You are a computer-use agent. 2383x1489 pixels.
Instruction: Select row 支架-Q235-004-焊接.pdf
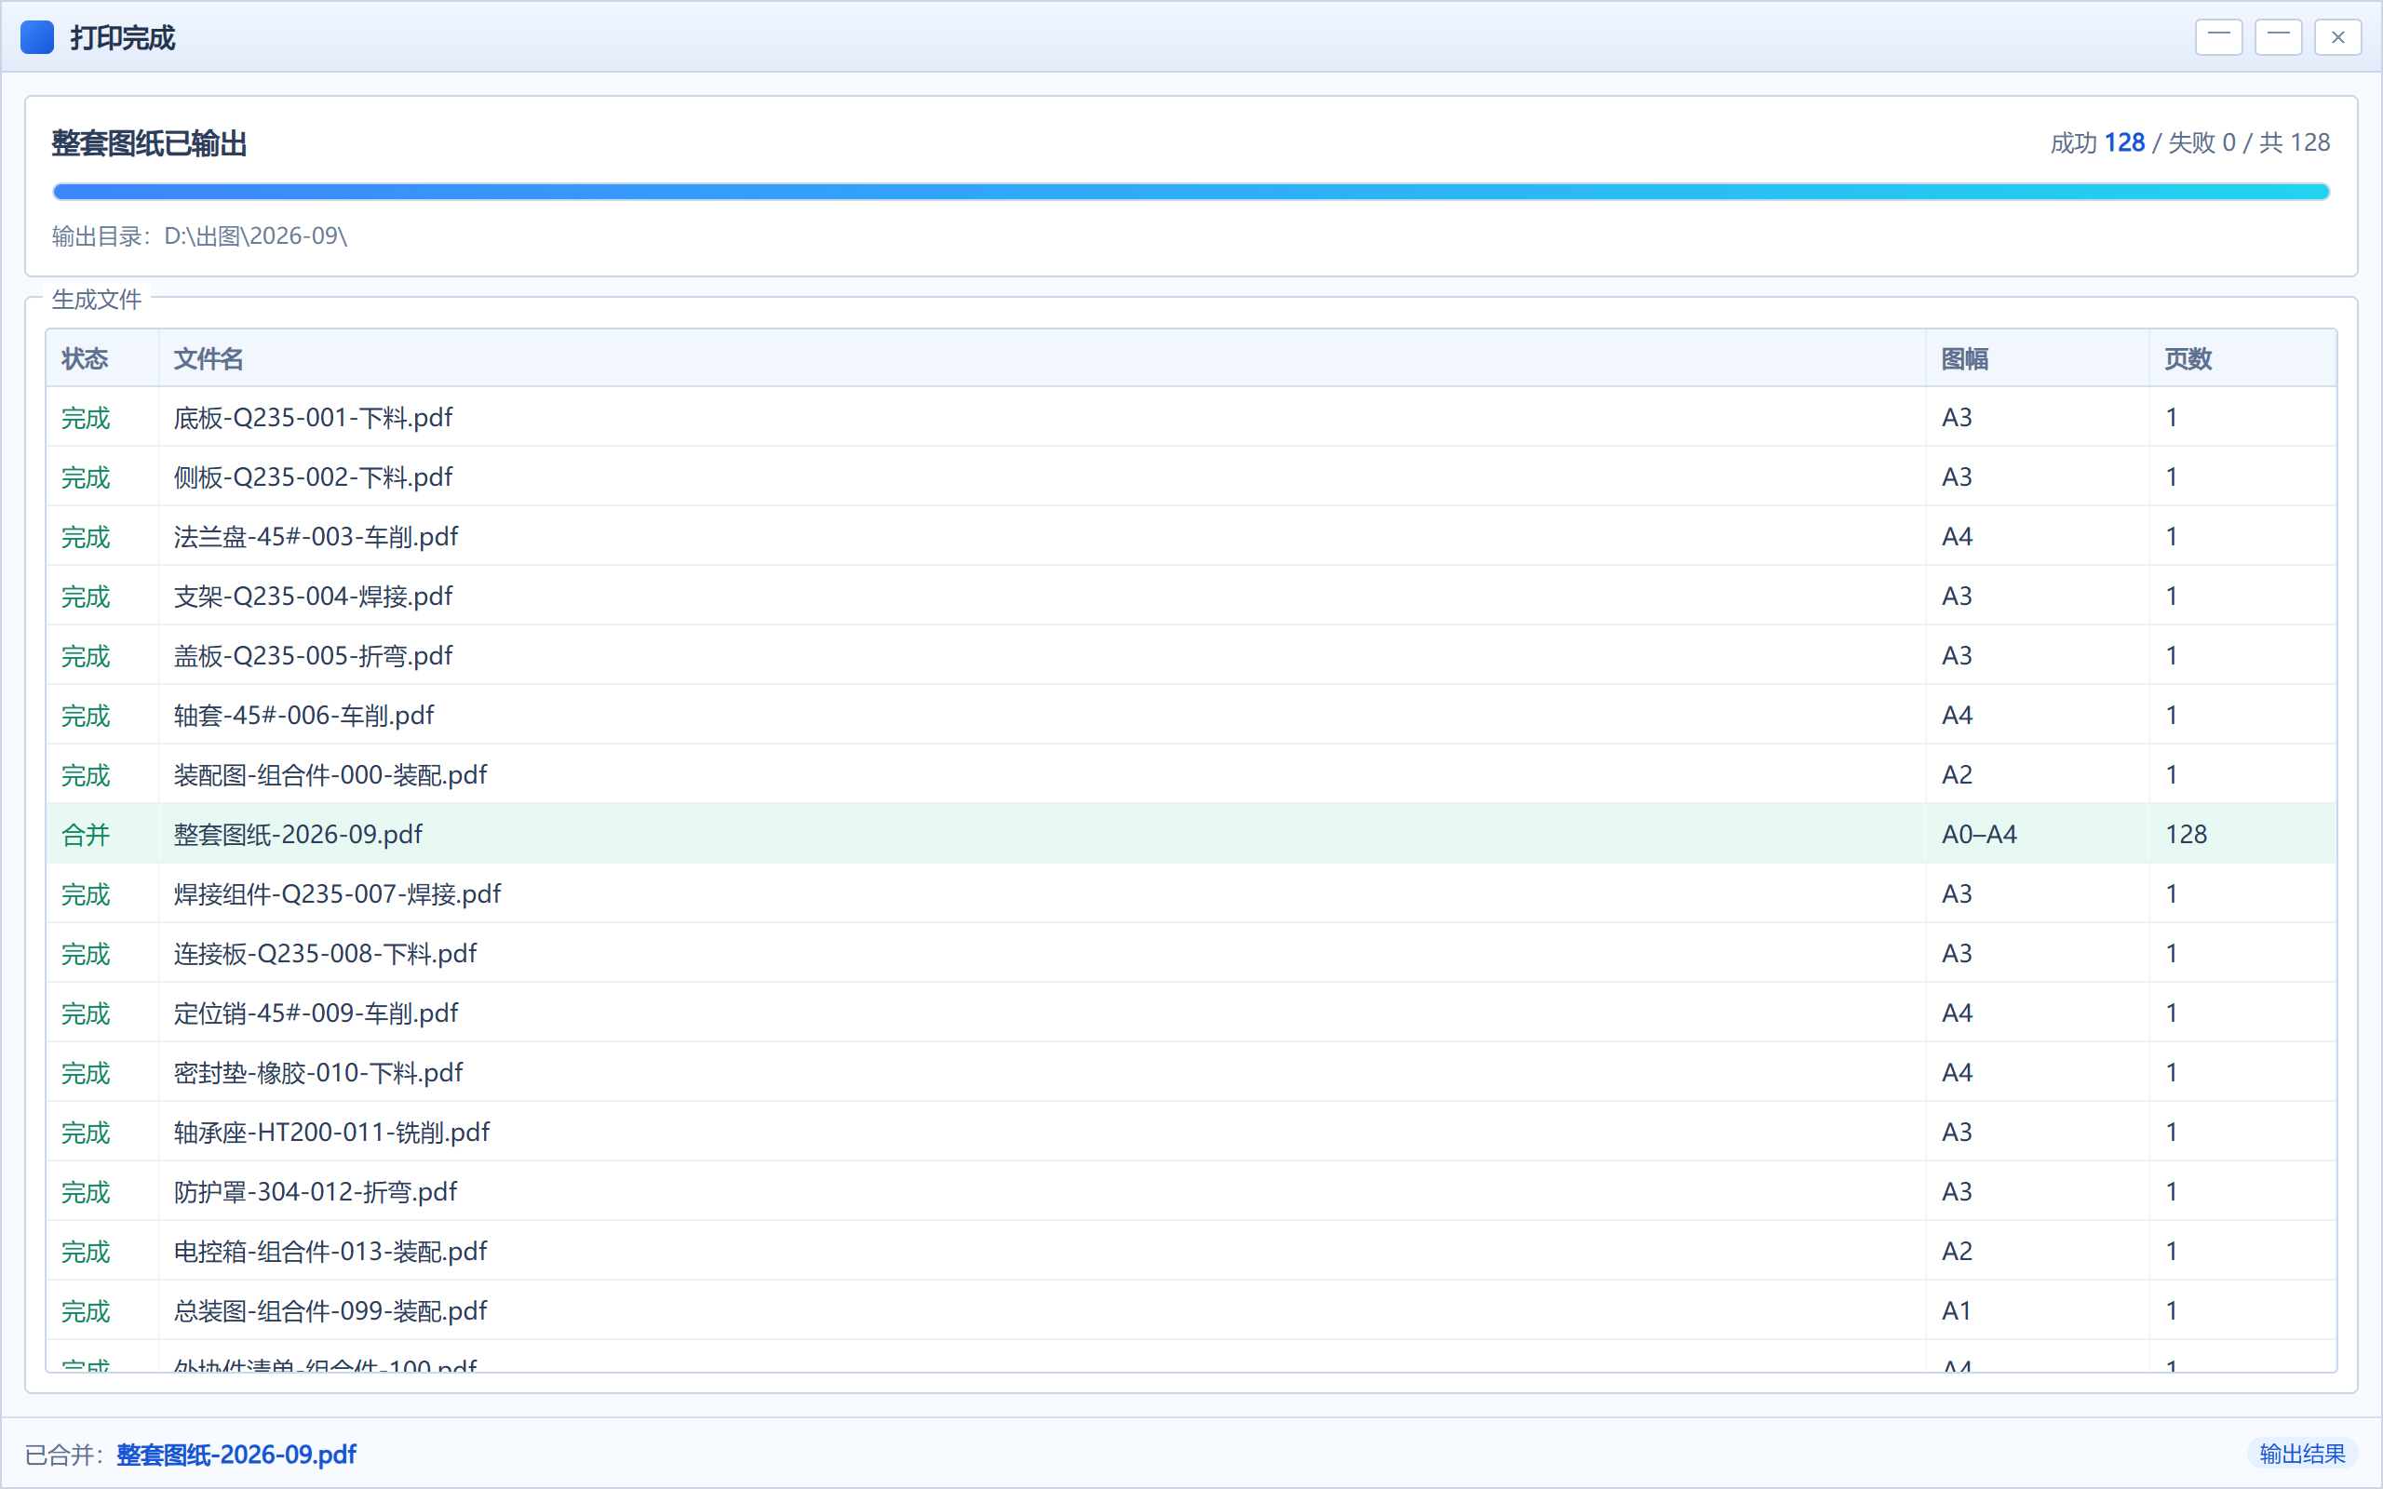pyautogui.click(x=1191, y=596)
